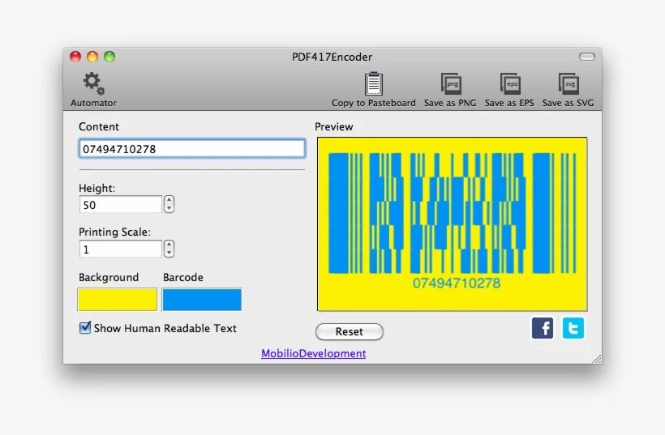
Task: Open the MobilioDevelopment link
Action: pos(313,354)
